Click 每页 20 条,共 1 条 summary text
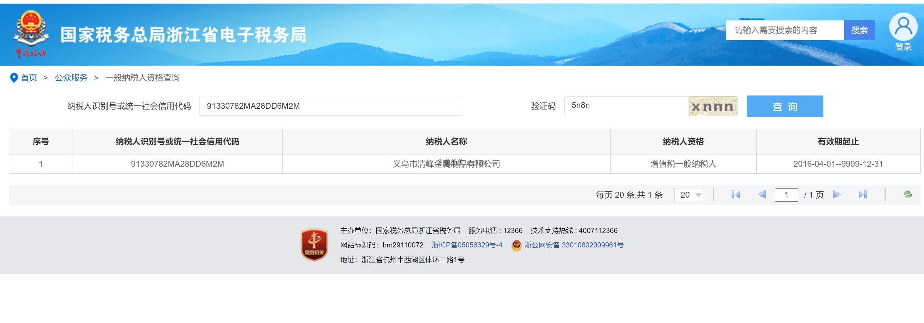 tap(629, 195)
